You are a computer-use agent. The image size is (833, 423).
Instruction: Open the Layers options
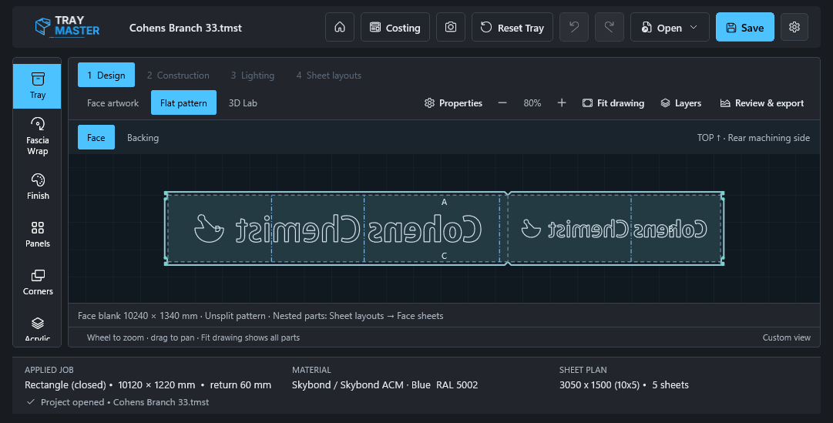coord(680,102)
